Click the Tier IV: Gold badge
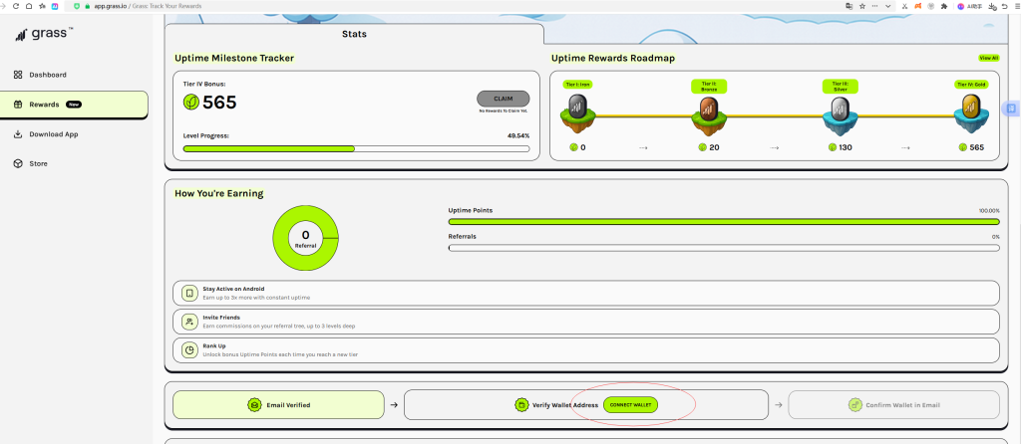The image size is (1021, 444). tap(971, 84)
